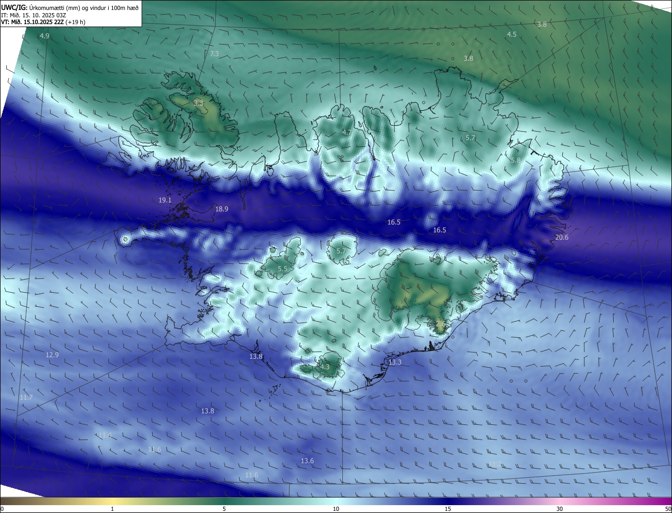Image resolution: width=672 pixels, height=513 pixels.
Task: Click the map value 11.4
Action: [x=105, y=435]
